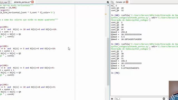Click the X1_1 search input field
Screen dimensions: 178x100
pos(139,99)
